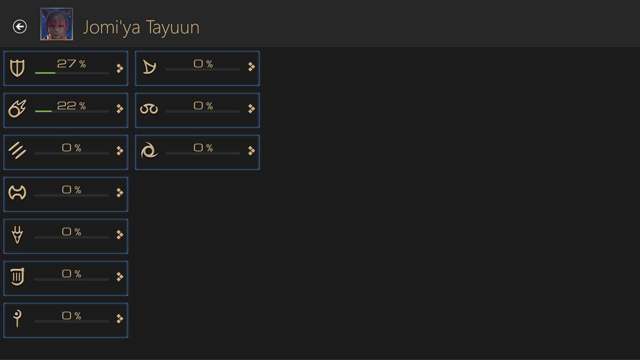Click the shield icon with 27% progress
The height and width of the screenshot is (360, 640).
[x=17, y=68]
